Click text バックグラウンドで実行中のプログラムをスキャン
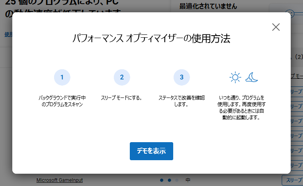This screenshot has height=186, width=303. 62,101
